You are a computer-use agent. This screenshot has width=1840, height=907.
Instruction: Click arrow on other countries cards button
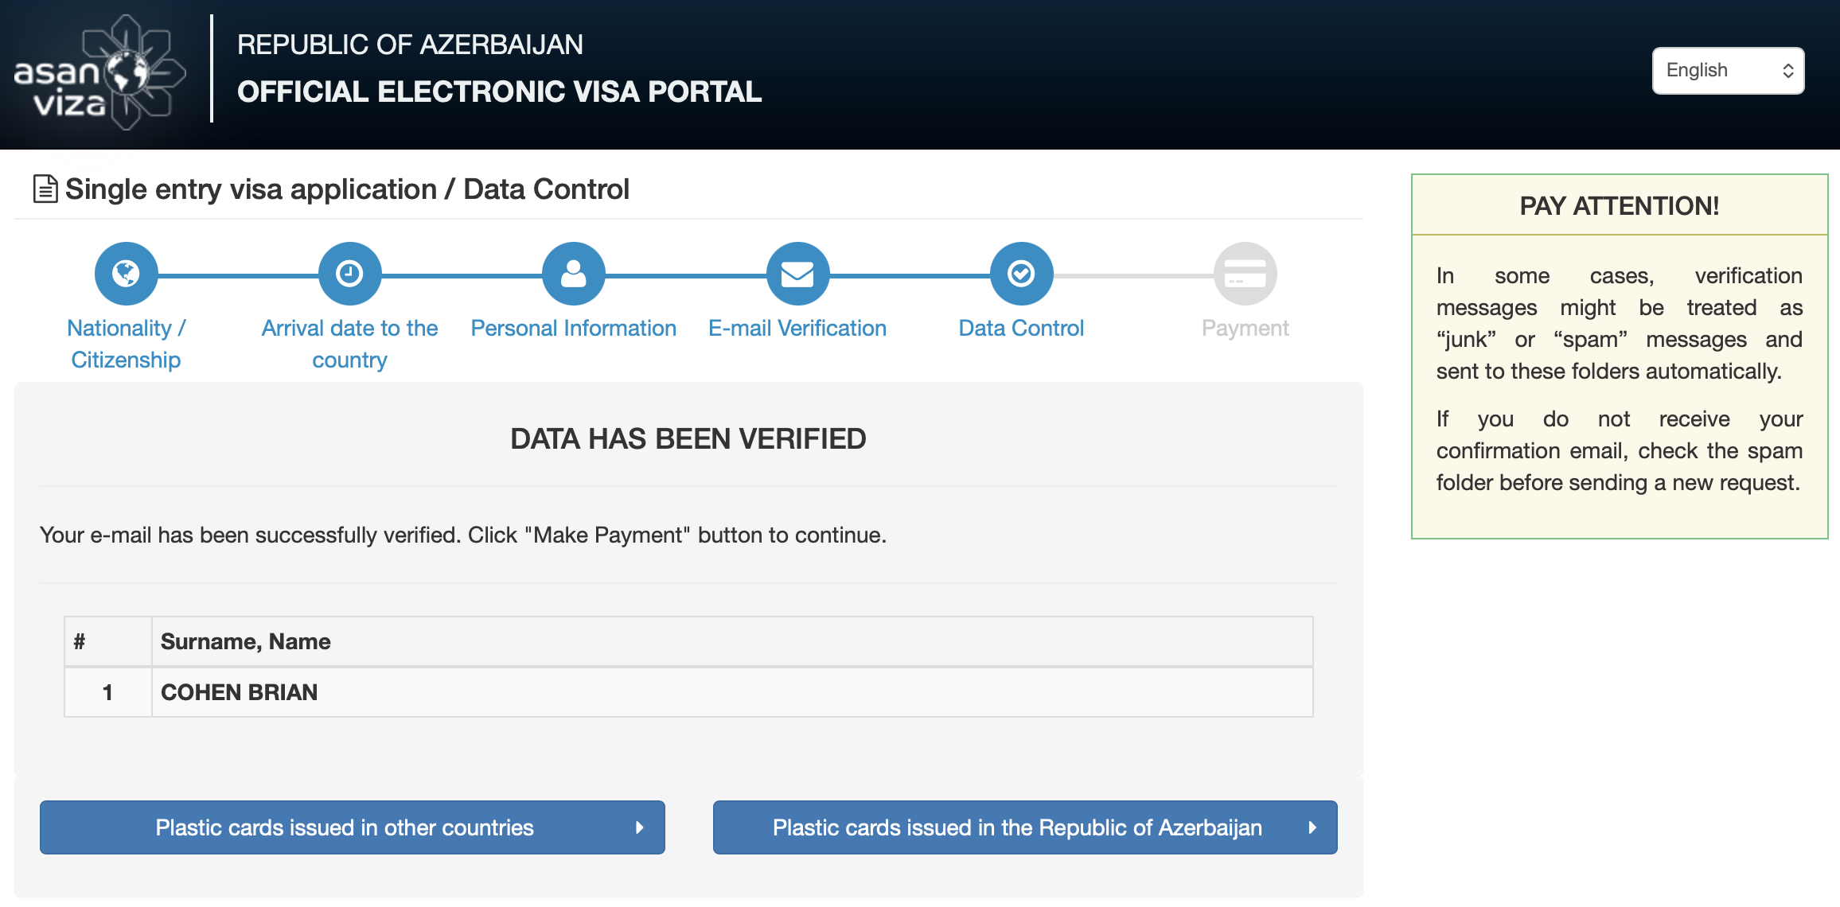639,827
